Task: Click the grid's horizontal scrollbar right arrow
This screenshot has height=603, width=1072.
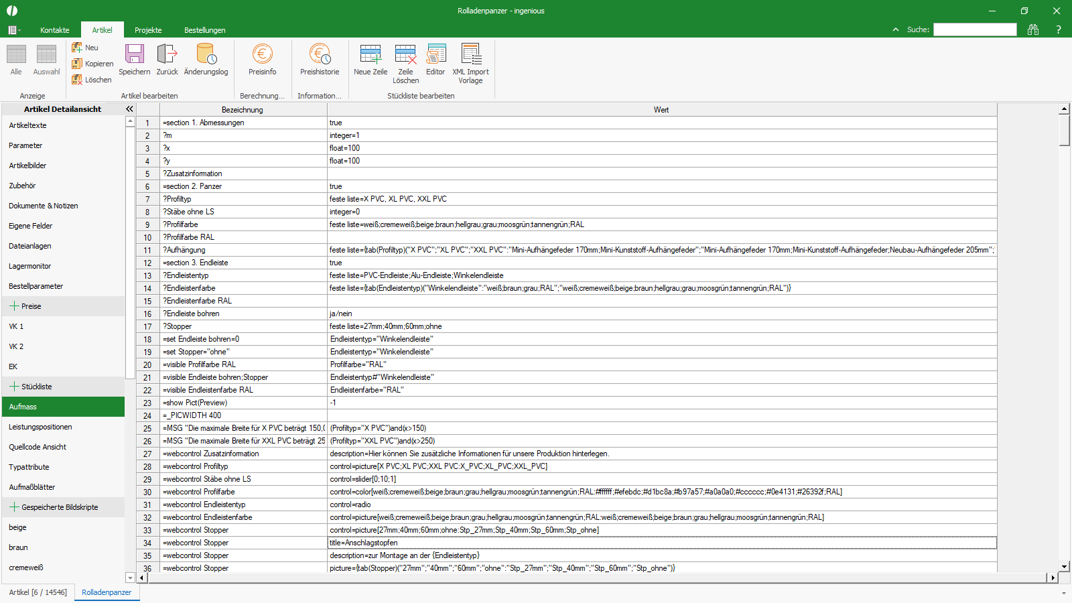Action: [x=1053, y=578]
